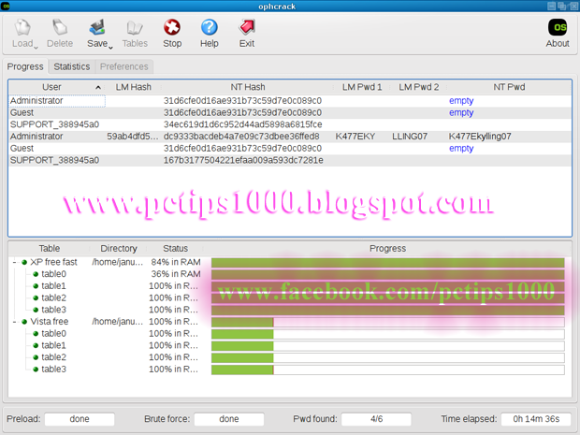
Task: Toggle sort arrow on User column
Action: coord(98,87)
